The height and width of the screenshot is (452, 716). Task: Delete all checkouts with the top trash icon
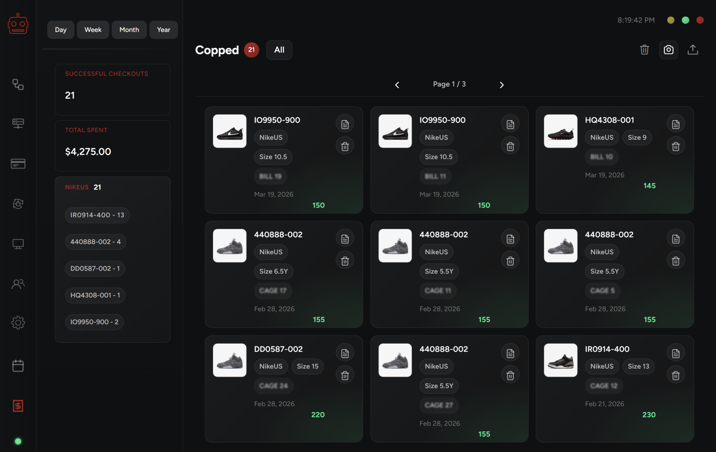pos(644,50)
